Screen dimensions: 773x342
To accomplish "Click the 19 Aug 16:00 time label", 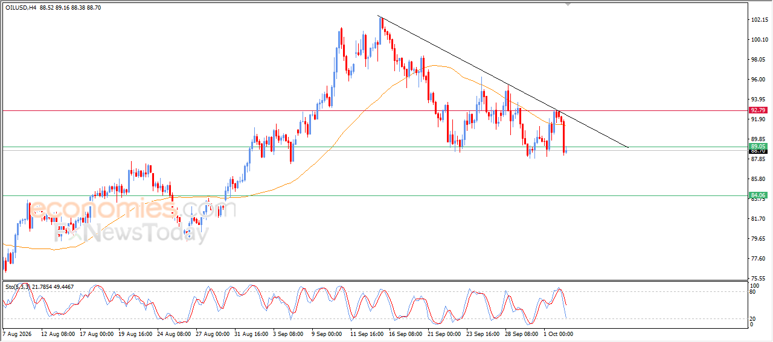I will pos(136,334).
